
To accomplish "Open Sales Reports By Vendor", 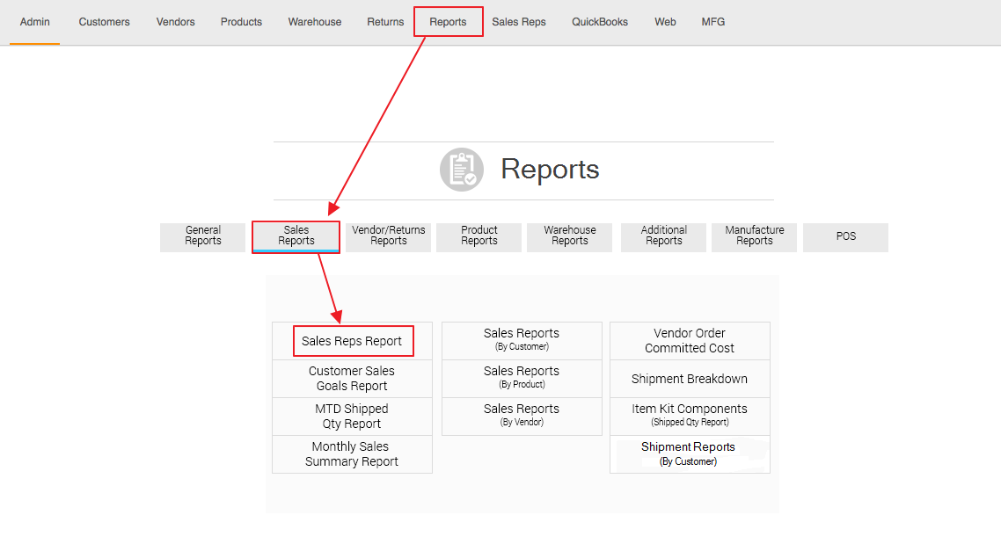I will click(522, 416).
